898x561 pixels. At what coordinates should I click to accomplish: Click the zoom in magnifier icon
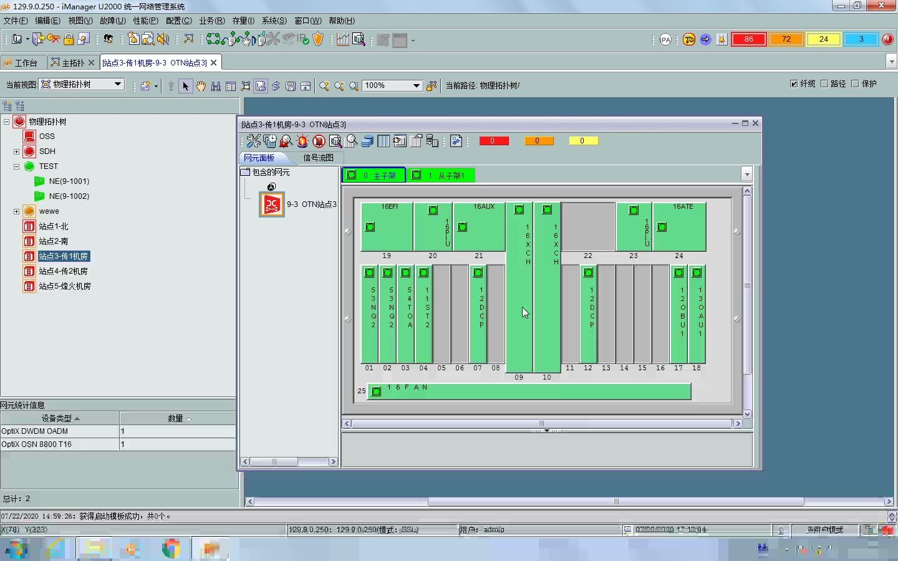pyautogui.click(x=324, y=86)
